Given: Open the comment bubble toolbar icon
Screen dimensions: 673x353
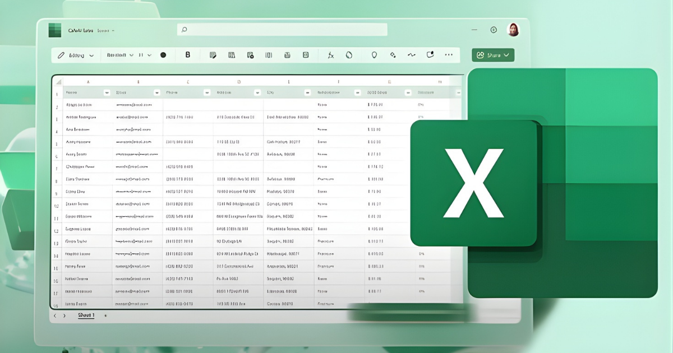Looking at the screenshot, I should point(430,55).
